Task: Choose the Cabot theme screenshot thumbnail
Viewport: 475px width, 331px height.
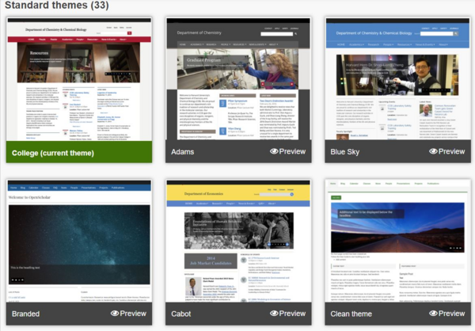Action: (x=238, y=241)
